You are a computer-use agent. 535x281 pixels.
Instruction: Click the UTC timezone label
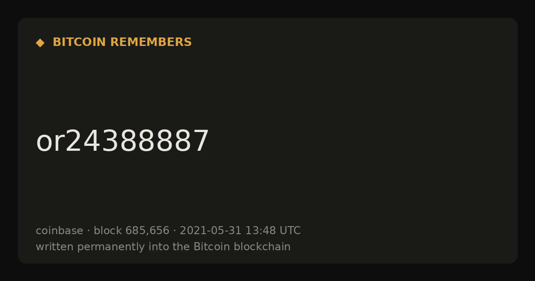290,231
